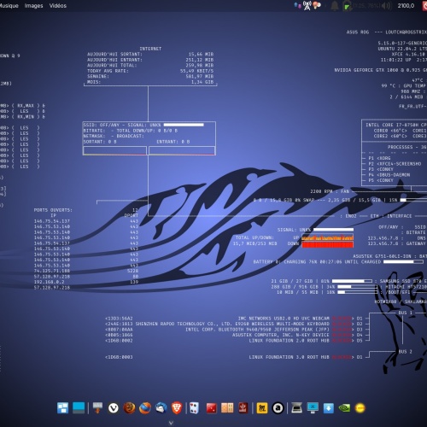Screen dimensions: 427x427
Task: Open the dark red chess game dock icon
Action: (243, 408)
